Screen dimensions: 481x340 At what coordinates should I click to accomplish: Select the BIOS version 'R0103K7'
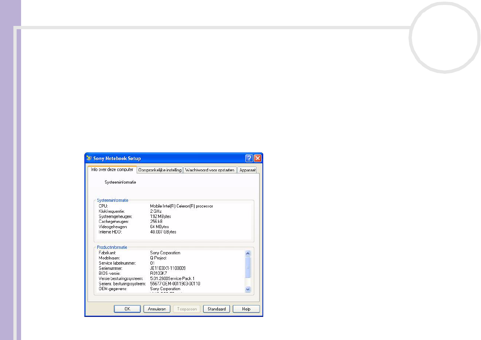click(159, 274)
